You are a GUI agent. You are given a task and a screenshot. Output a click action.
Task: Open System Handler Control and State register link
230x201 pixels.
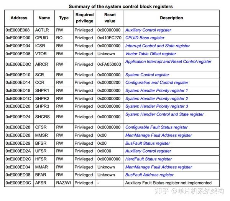[164, 114]
